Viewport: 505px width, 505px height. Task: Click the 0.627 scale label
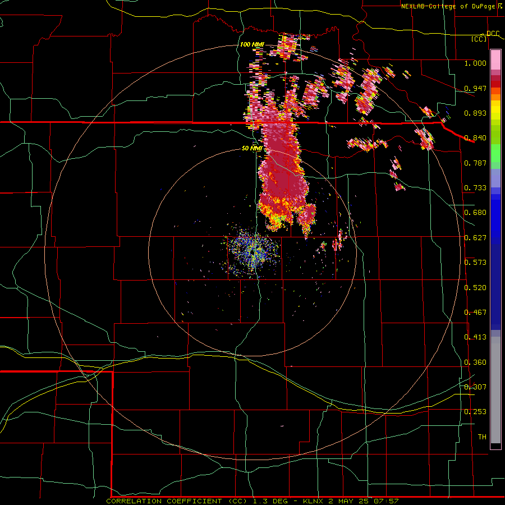[475, 238]
